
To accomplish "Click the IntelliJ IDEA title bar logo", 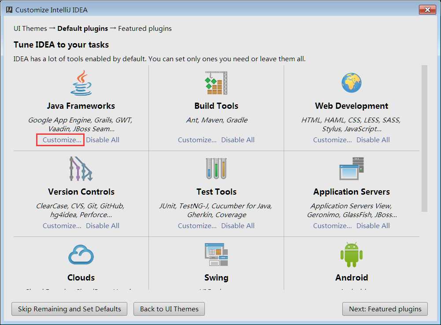I will coord(9,10).
